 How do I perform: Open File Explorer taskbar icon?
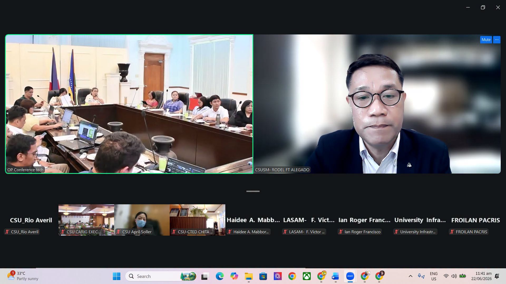tap(249, 276)
